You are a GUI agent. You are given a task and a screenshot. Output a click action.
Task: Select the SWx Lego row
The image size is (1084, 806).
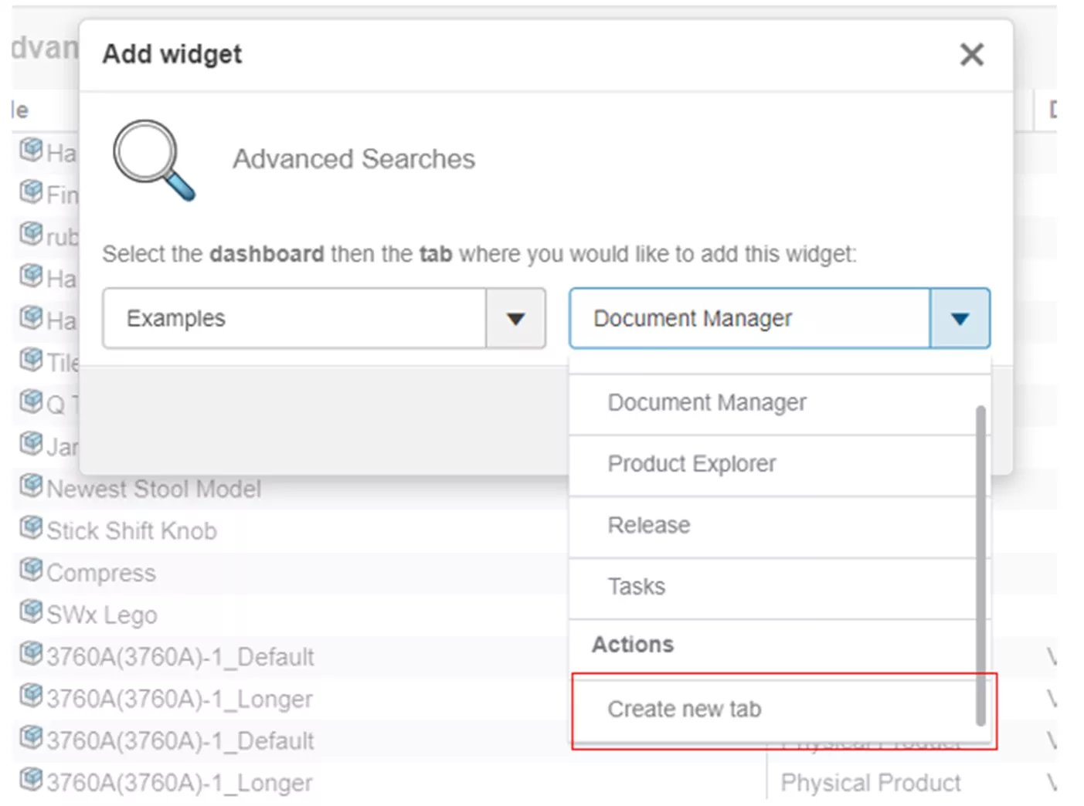[291, 615]
